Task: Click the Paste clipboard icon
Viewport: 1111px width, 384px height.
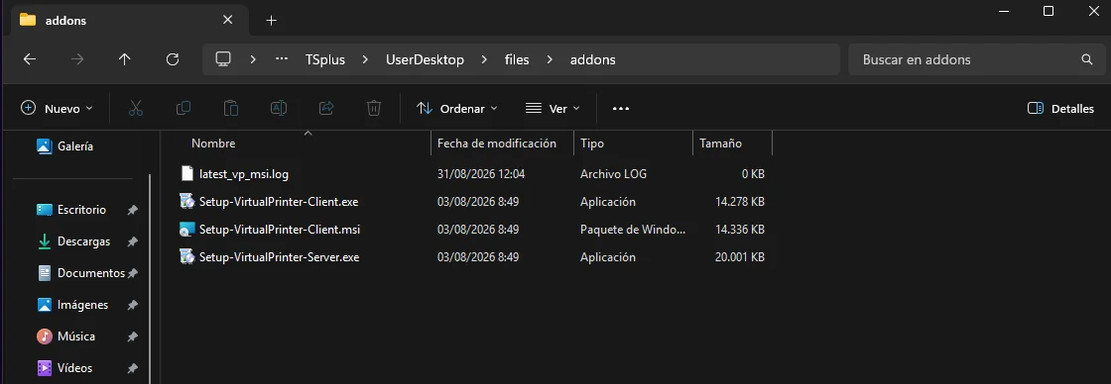Action: point(230,108)
